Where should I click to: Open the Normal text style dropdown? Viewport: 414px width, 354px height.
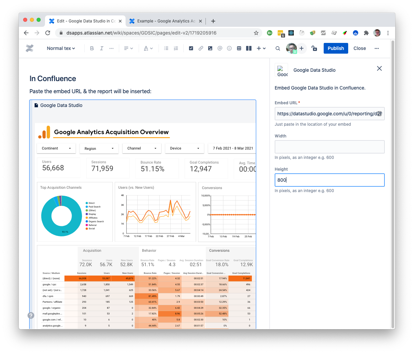61,48
